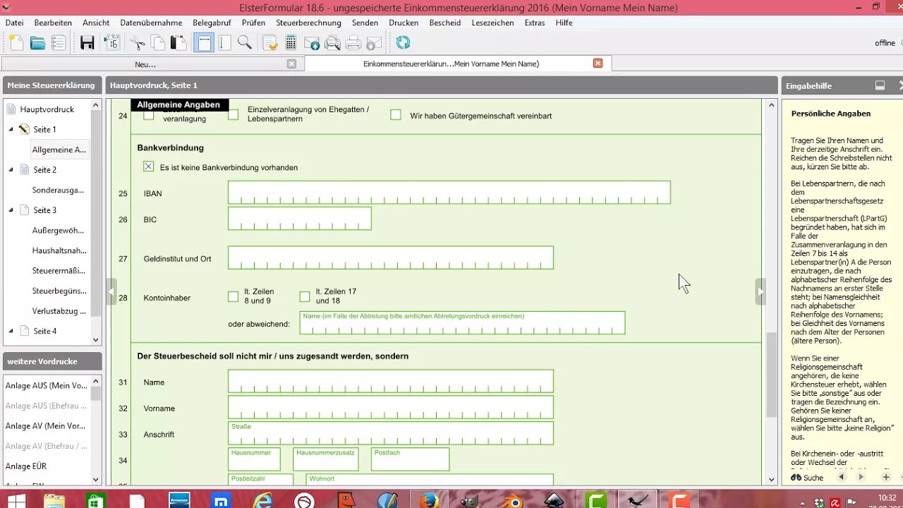903x508 pixels.
Task: Select 'Sonderausga...' tree entry
Action: (x=58, y=190)
